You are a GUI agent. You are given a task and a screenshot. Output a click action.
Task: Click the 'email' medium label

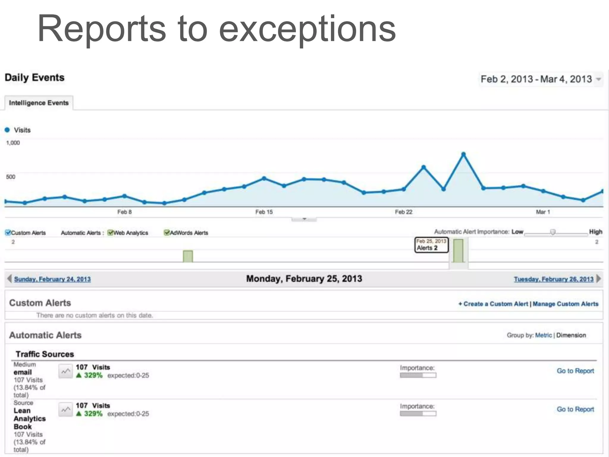tap(23, 372)
